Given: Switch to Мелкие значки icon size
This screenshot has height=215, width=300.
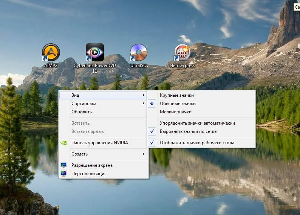Looking at the screenshot, I should click(201, 112).
